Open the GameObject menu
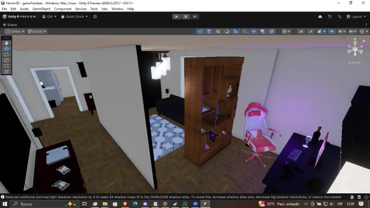Screen dimensions: 370x208 point(41,9)
